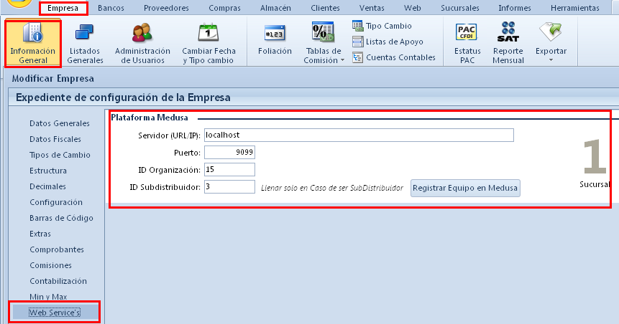
Task: Click Registrar Equipo en Medusa button
Action: click(x=465, y=188)
